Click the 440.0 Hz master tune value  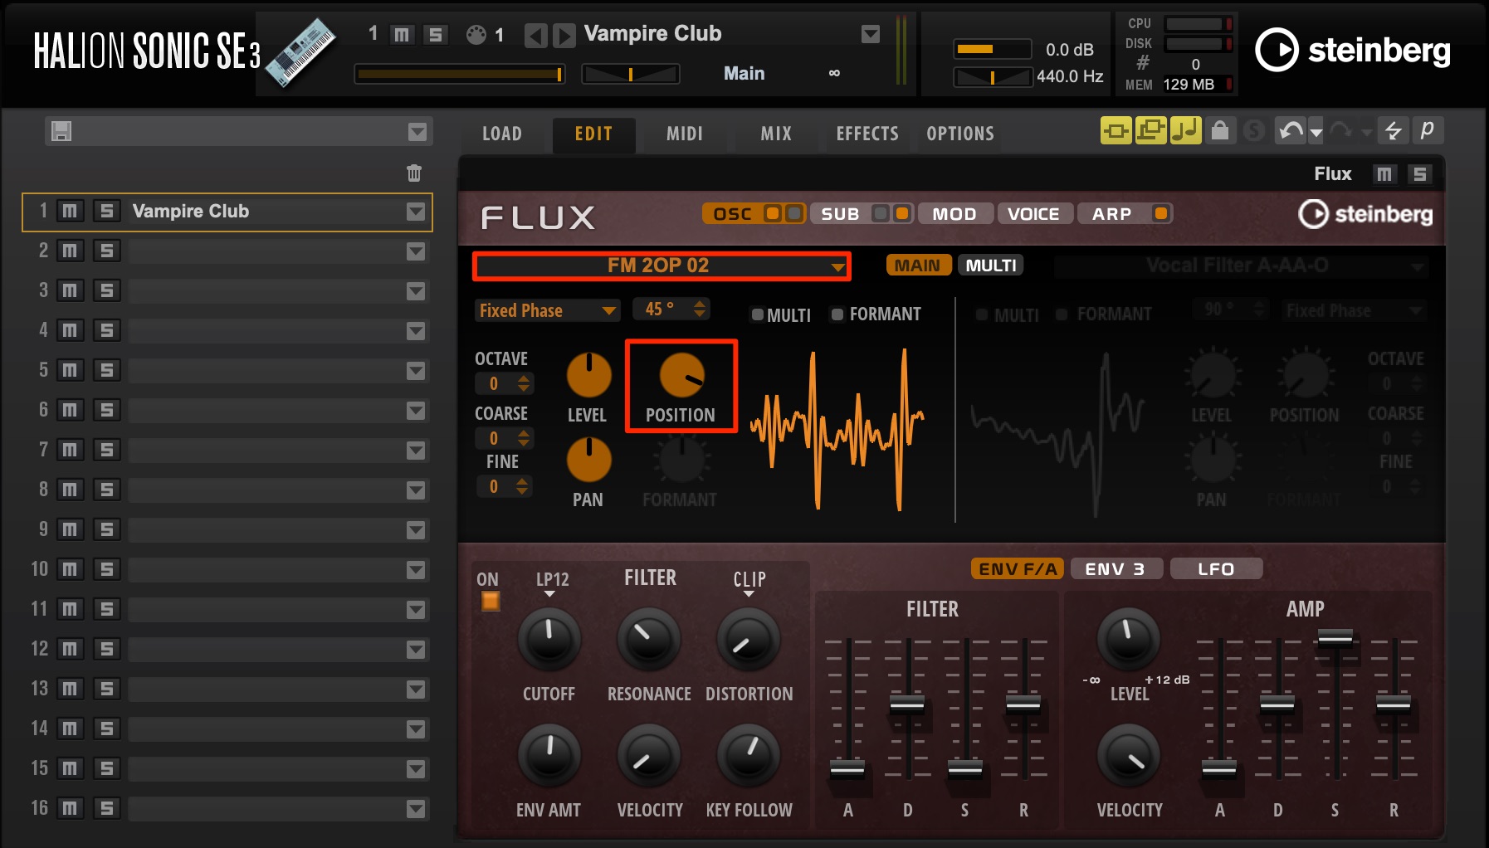click(1070, 76)
